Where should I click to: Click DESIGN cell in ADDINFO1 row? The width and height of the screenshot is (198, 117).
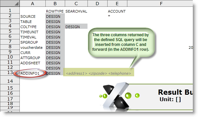coord(55,73)
